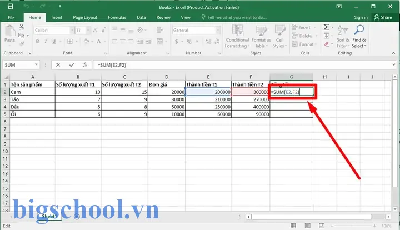The width and height of the screenshot is (400, 230).
Task: Open the Calibri font name dropdown
Action: (x=72, y=31)
